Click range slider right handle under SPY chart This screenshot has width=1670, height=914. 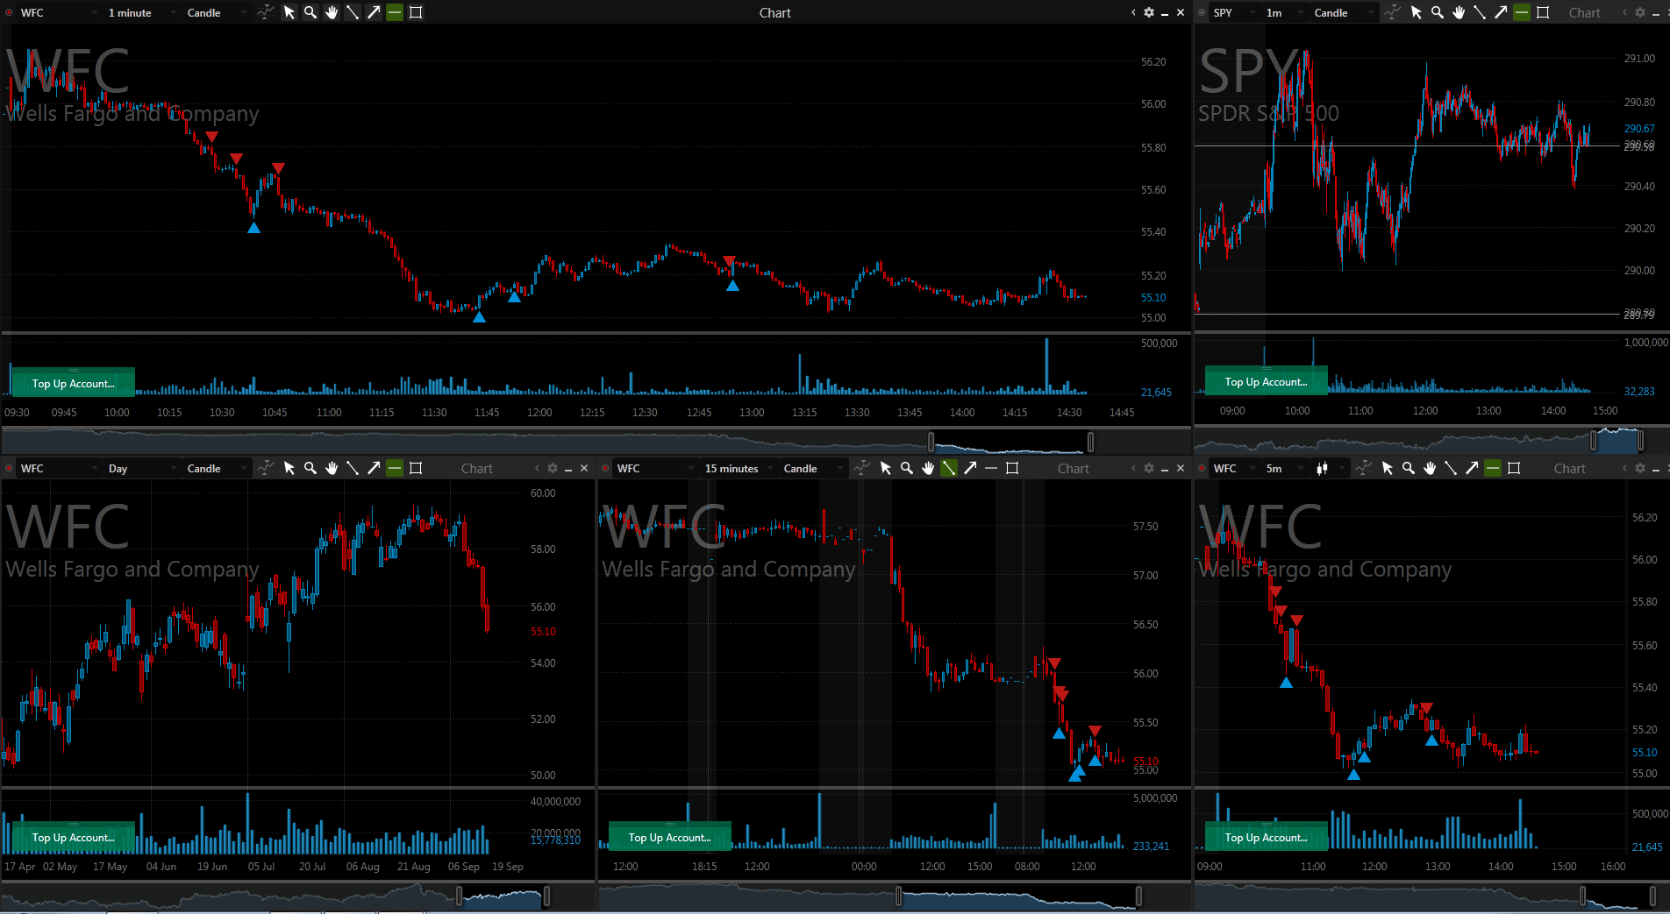[x=1641, y=440]
